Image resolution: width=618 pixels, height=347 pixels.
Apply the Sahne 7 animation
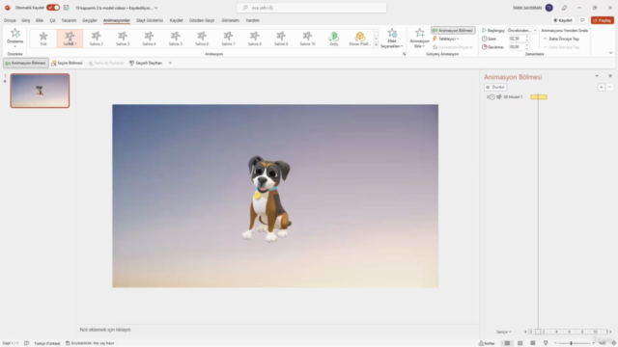coord(228,39)
